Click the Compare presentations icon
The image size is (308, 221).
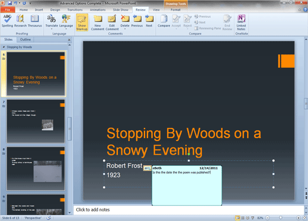coord(163,19)
